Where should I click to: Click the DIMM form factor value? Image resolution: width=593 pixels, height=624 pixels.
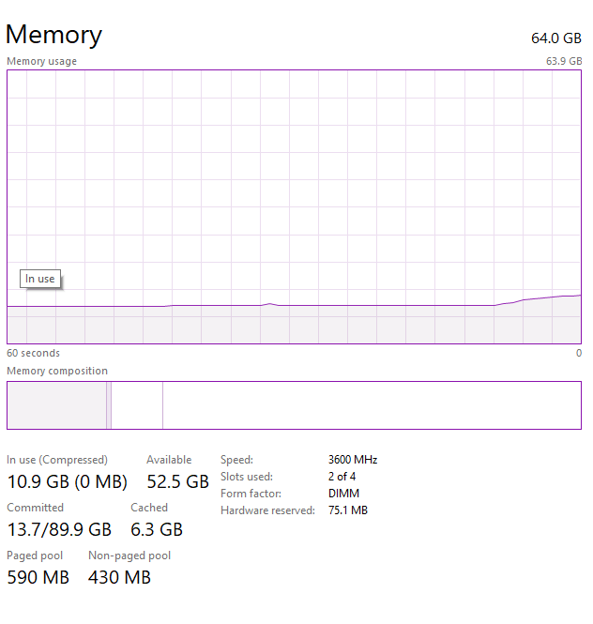(343, 494)
